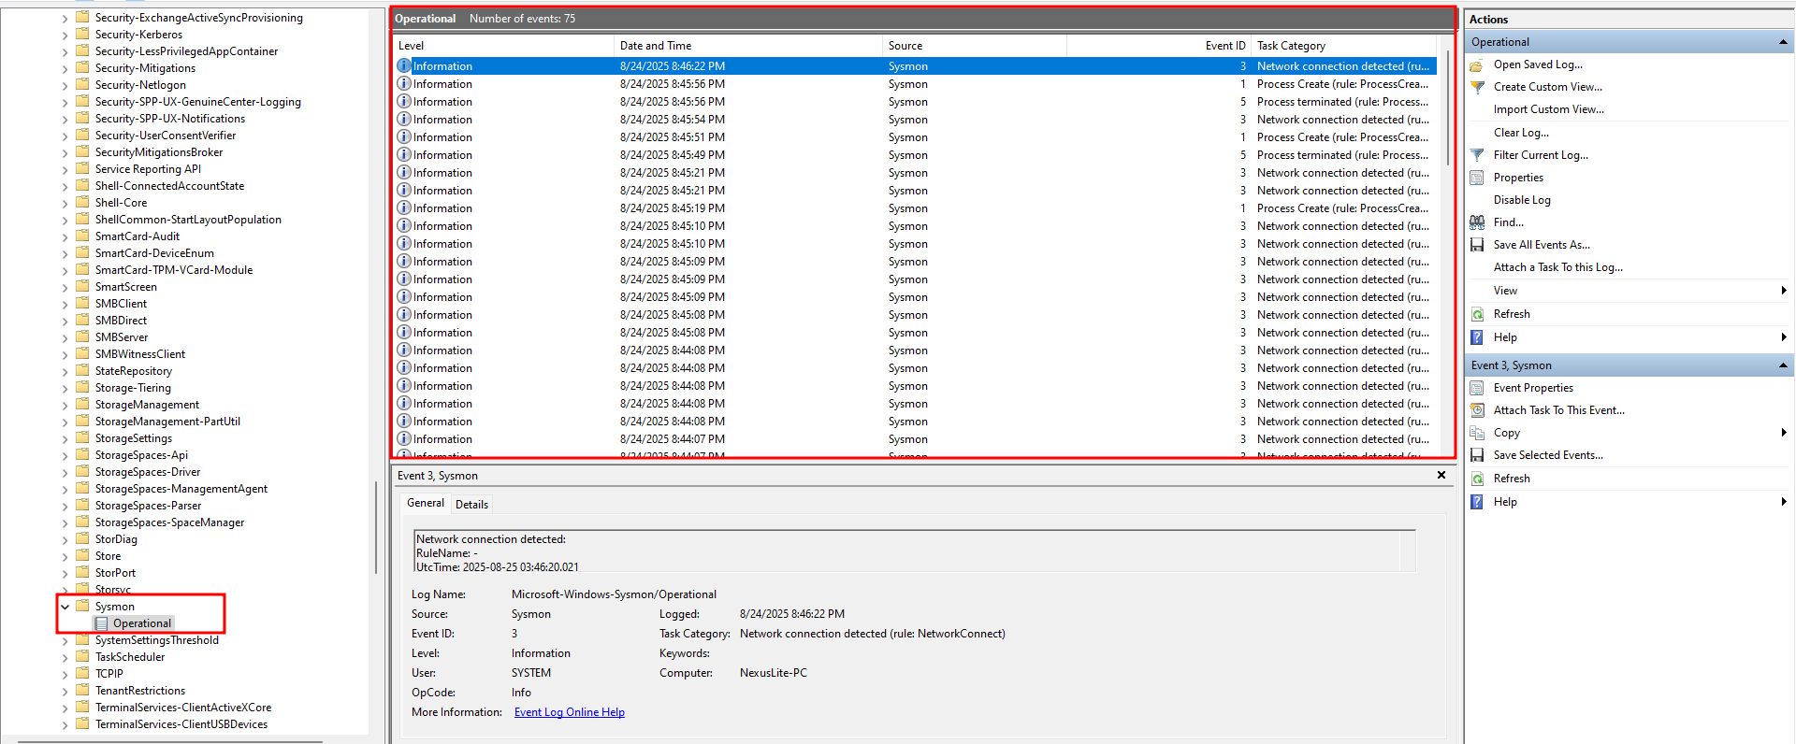Click the Properties icon in Actions pane

1477,178
